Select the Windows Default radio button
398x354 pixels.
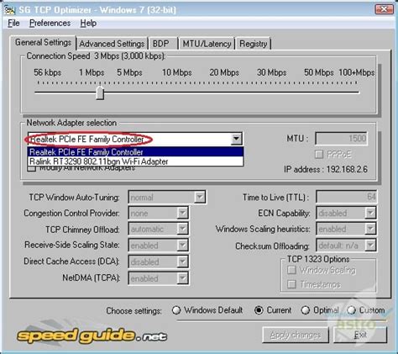176,310
